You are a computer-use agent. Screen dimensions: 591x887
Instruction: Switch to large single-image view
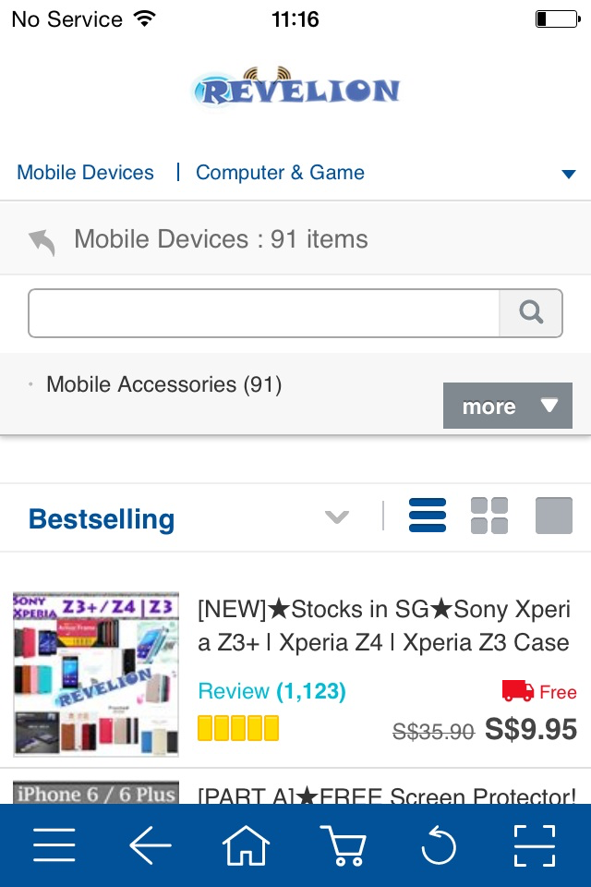point(554,516)
